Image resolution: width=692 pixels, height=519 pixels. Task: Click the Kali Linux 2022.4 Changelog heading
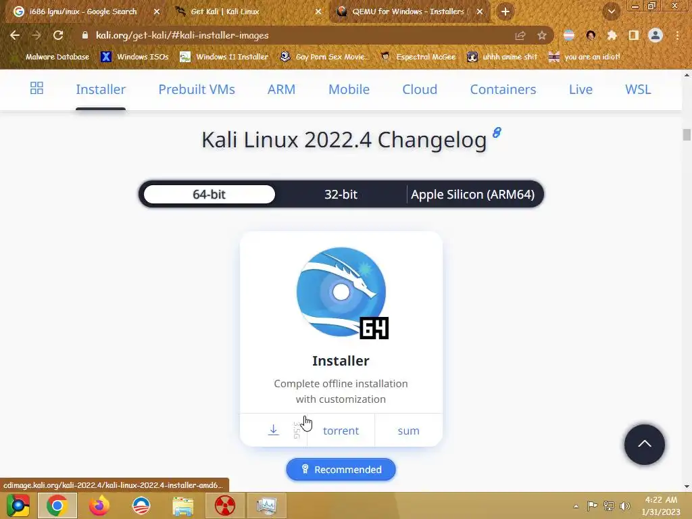pyautogui.click(x=344, y=140)
